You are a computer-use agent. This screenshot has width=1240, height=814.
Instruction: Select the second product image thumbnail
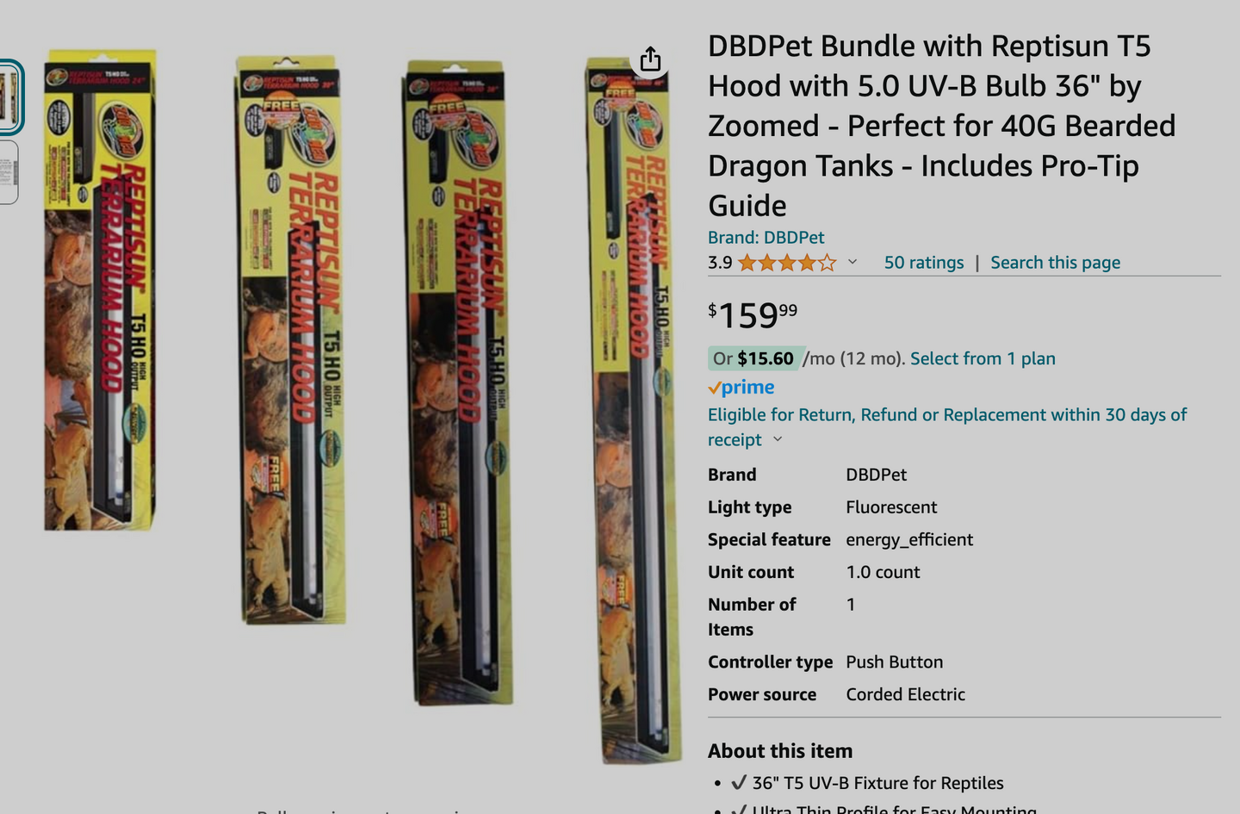coord(8,172)
